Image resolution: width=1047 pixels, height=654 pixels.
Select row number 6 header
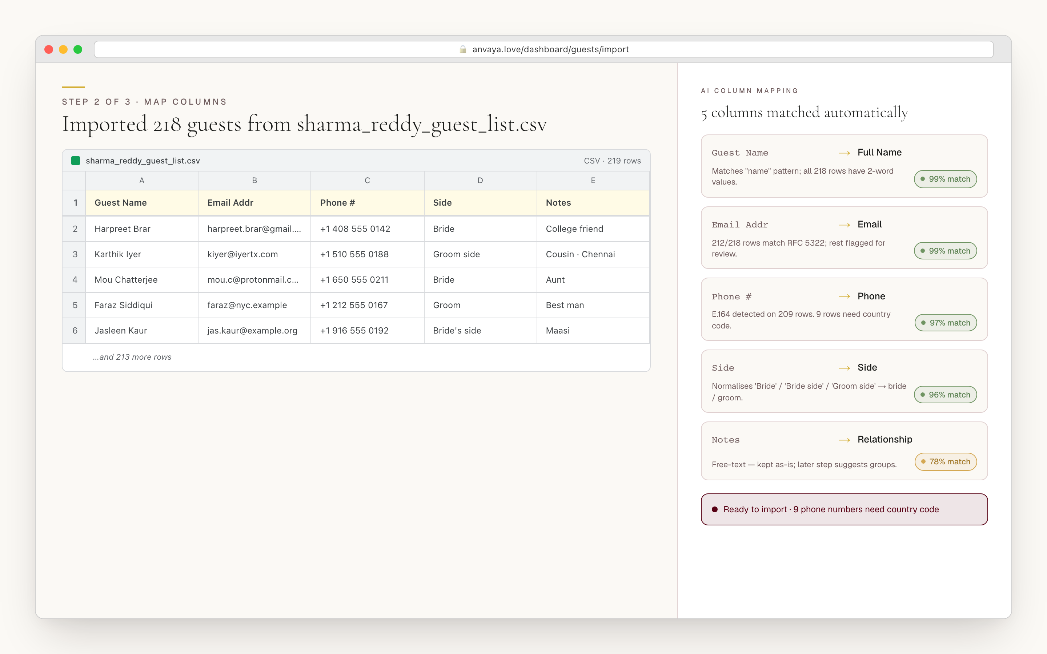pyautogui.click(x=75, y=331)
